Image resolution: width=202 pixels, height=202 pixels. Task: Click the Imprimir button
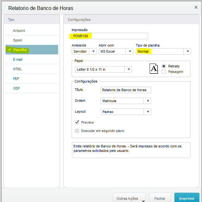(x=187, y=198)
